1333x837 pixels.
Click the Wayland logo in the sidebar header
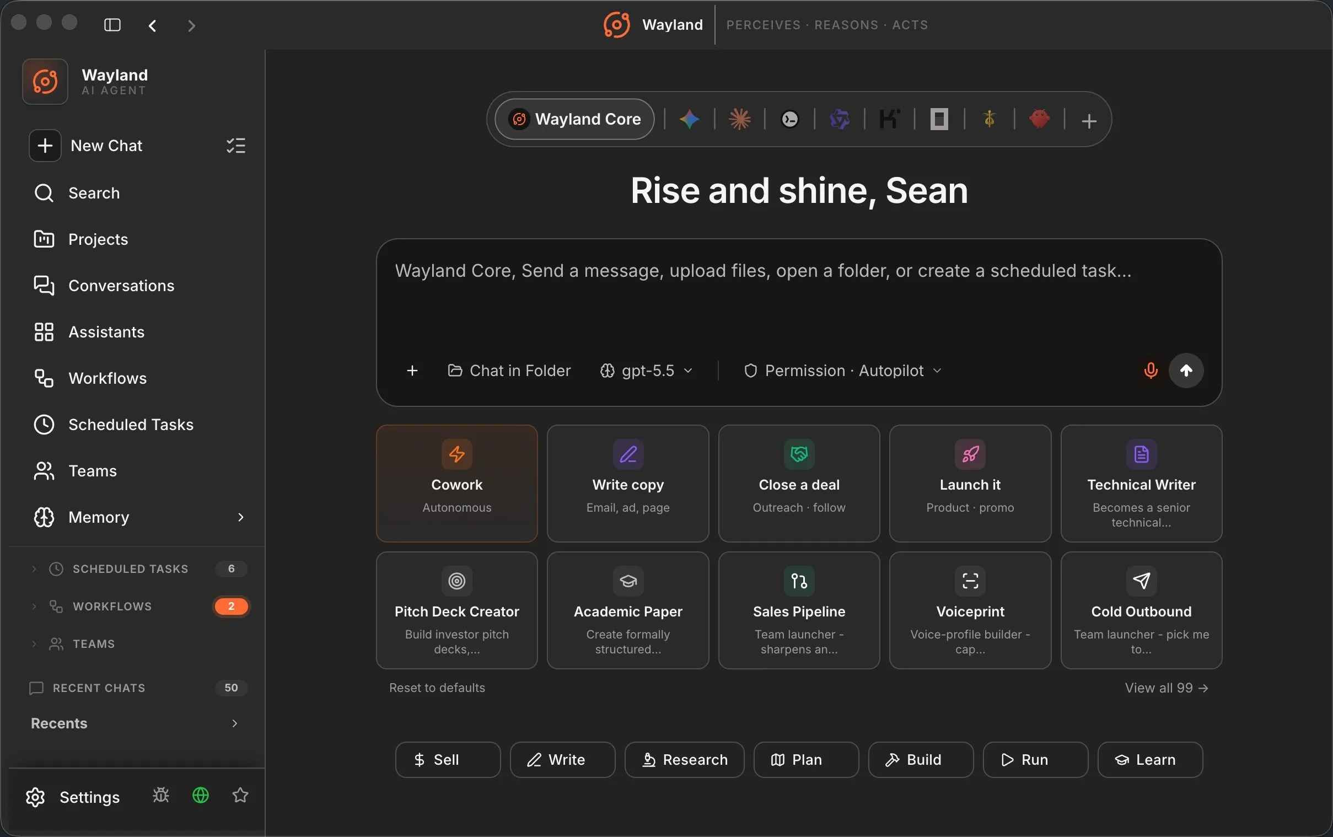pos(45,82)
